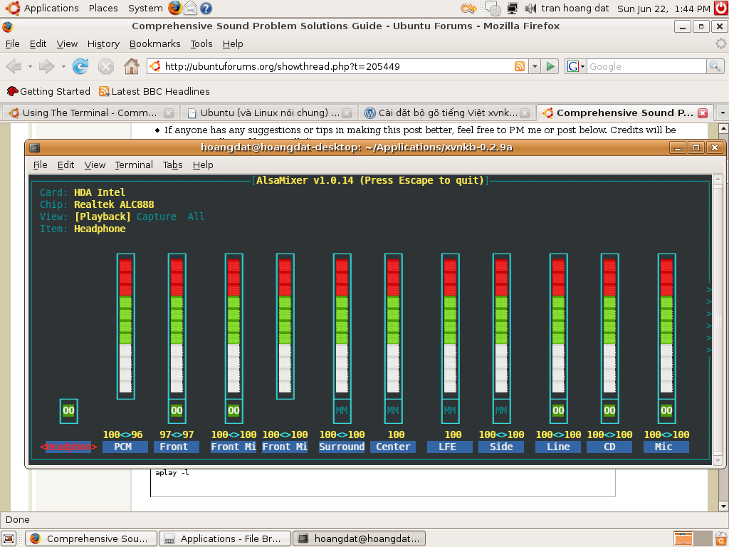Viewport: 729px width, 547px height.
Task: Open the terminal's Tabs menu
Action: pyautogui.click(x=172, y=165)
